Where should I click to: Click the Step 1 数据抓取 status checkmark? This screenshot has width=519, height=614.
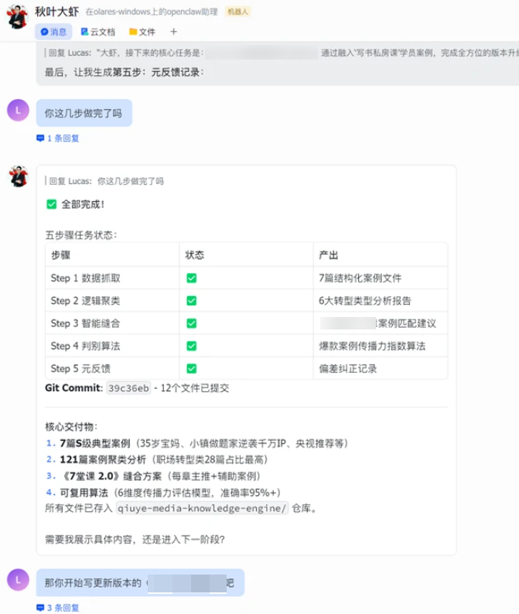192,278
